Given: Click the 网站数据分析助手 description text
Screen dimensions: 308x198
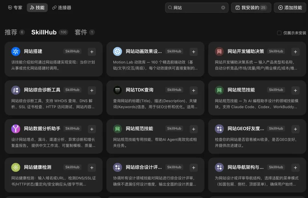Looking at the screenshot, I should [x=53, y=142].
